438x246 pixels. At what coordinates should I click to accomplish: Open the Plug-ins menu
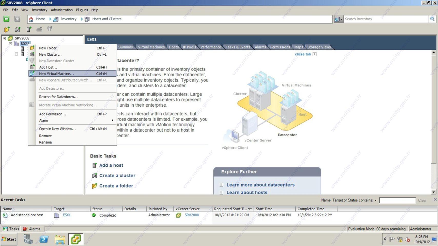[x=82, y=10]
